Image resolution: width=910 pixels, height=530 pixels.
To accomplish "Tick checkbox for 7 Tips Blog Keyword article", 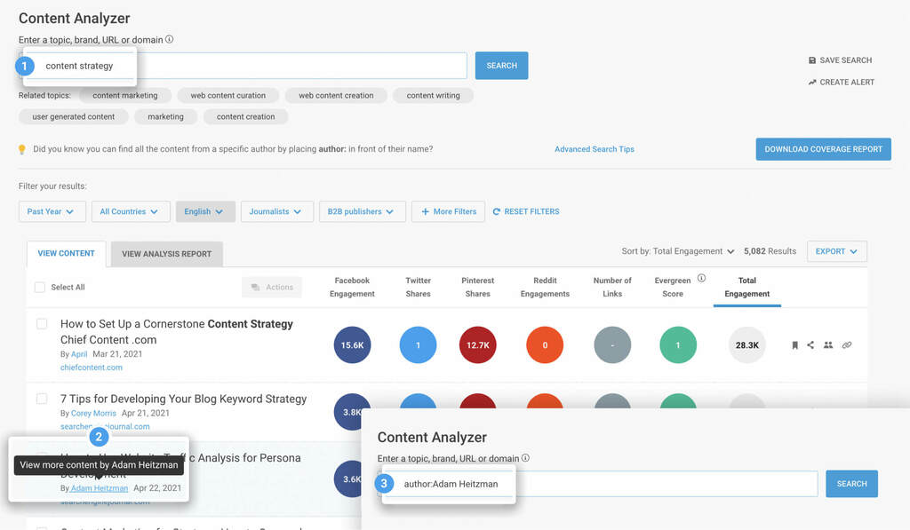I will (42, 399).
